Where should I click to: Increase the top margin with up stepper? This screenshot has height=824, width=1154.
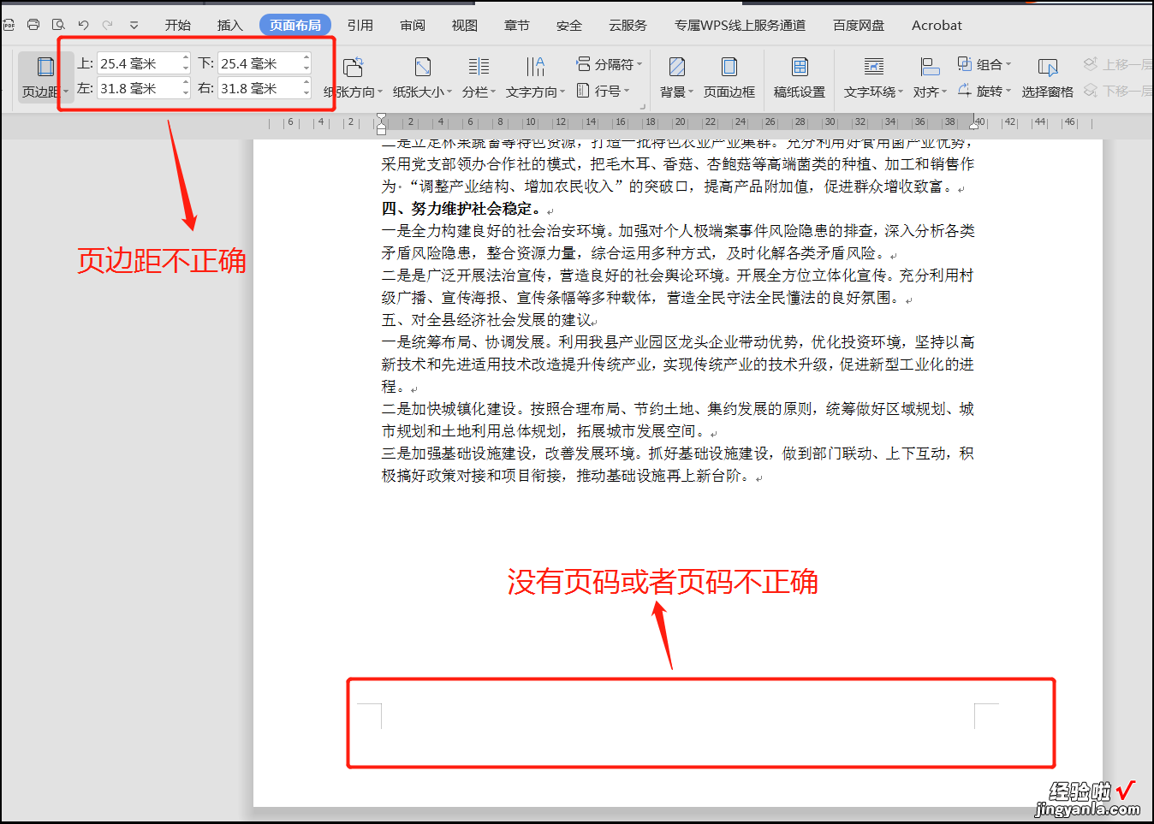point(186,58)
